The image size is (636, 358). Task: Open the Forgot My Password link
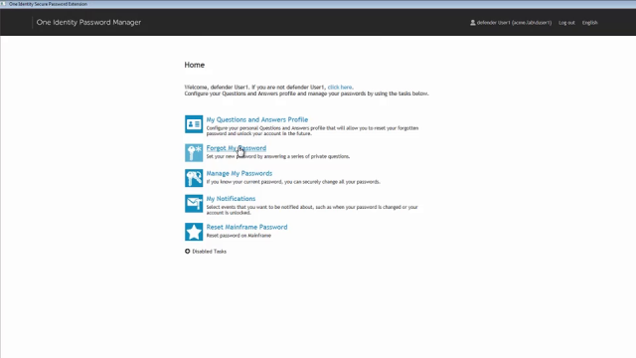[237, 148]
